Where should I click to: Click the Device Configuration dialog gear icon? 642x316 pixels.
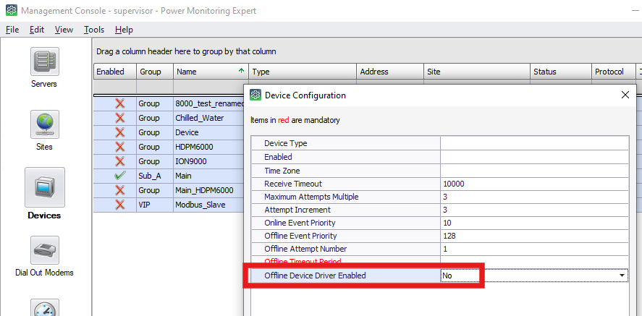[x=255, y=95]
